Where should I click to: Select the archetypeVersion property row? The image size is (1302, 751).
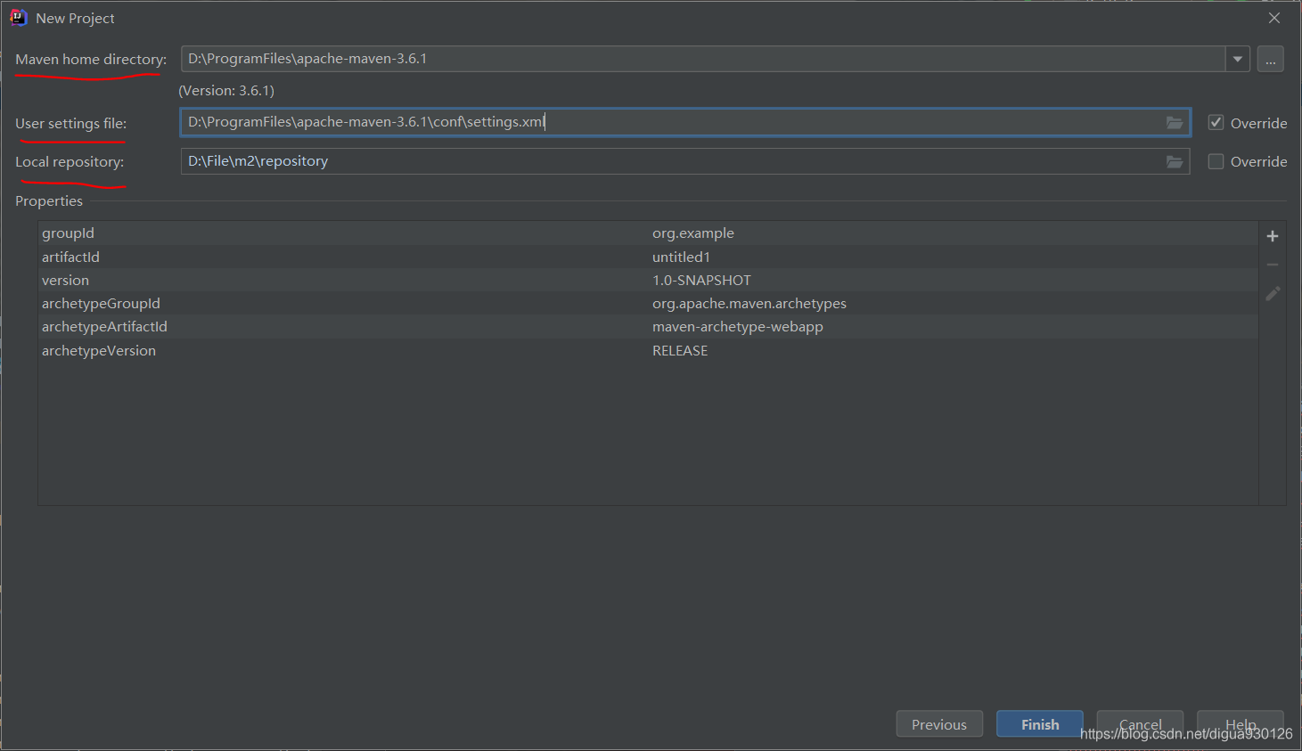click(648, 350)
